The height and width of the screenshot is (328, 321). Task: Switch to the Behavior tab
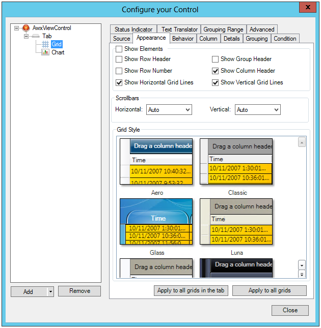coord(182,39)
